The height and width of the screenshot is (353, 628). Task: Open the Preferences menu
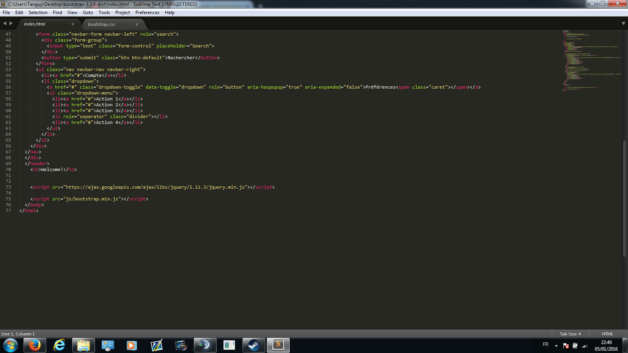(147, 13)
